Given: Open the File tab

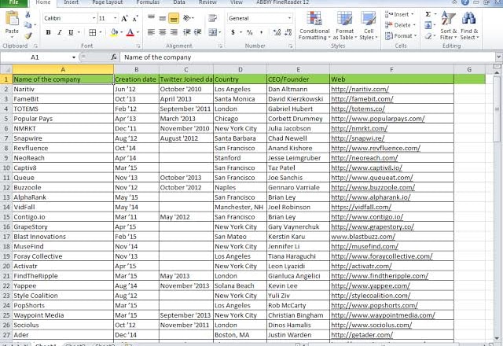Looking at the screenshot, I should coord(14,2).
